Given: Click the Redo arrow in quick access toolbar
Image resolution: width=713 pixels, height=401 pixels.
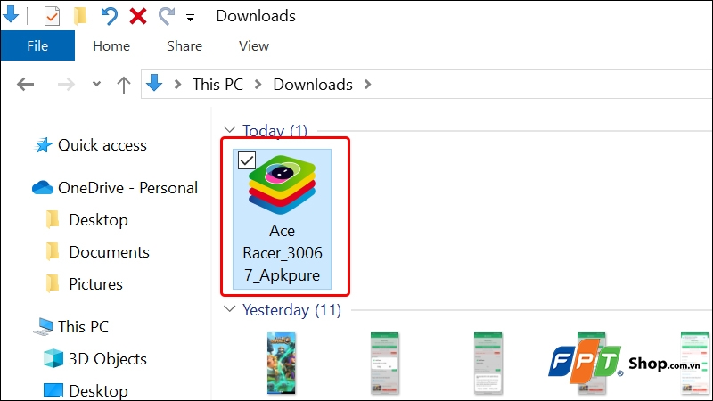Looking at the screenshot, I should (x=167, y=16).
